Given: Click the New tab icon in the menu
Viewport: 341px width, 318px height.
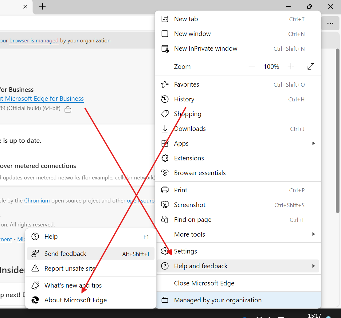Looking at the screenshot, I should [165, 19].
